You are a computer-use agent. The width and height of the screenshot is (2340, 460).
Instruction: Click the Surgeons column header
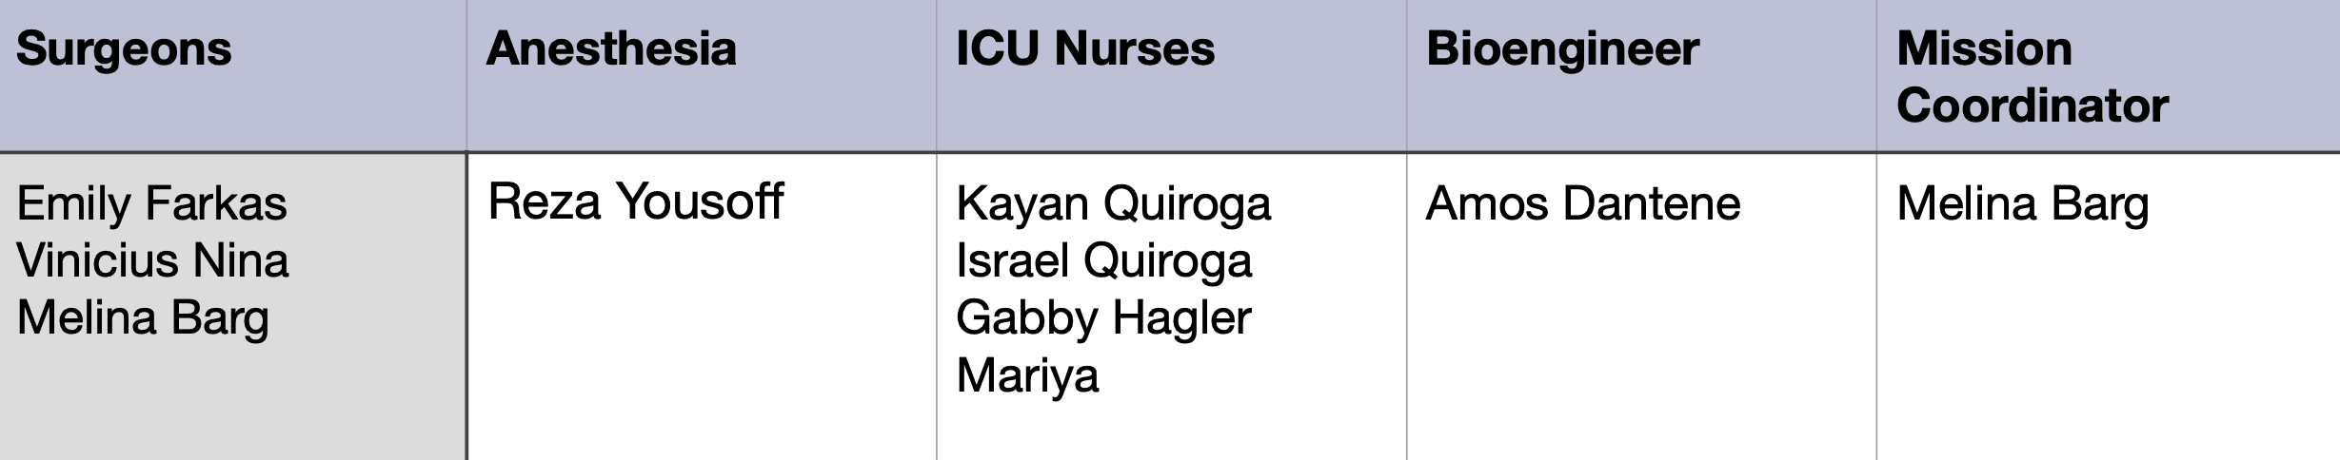click(124, 49)
